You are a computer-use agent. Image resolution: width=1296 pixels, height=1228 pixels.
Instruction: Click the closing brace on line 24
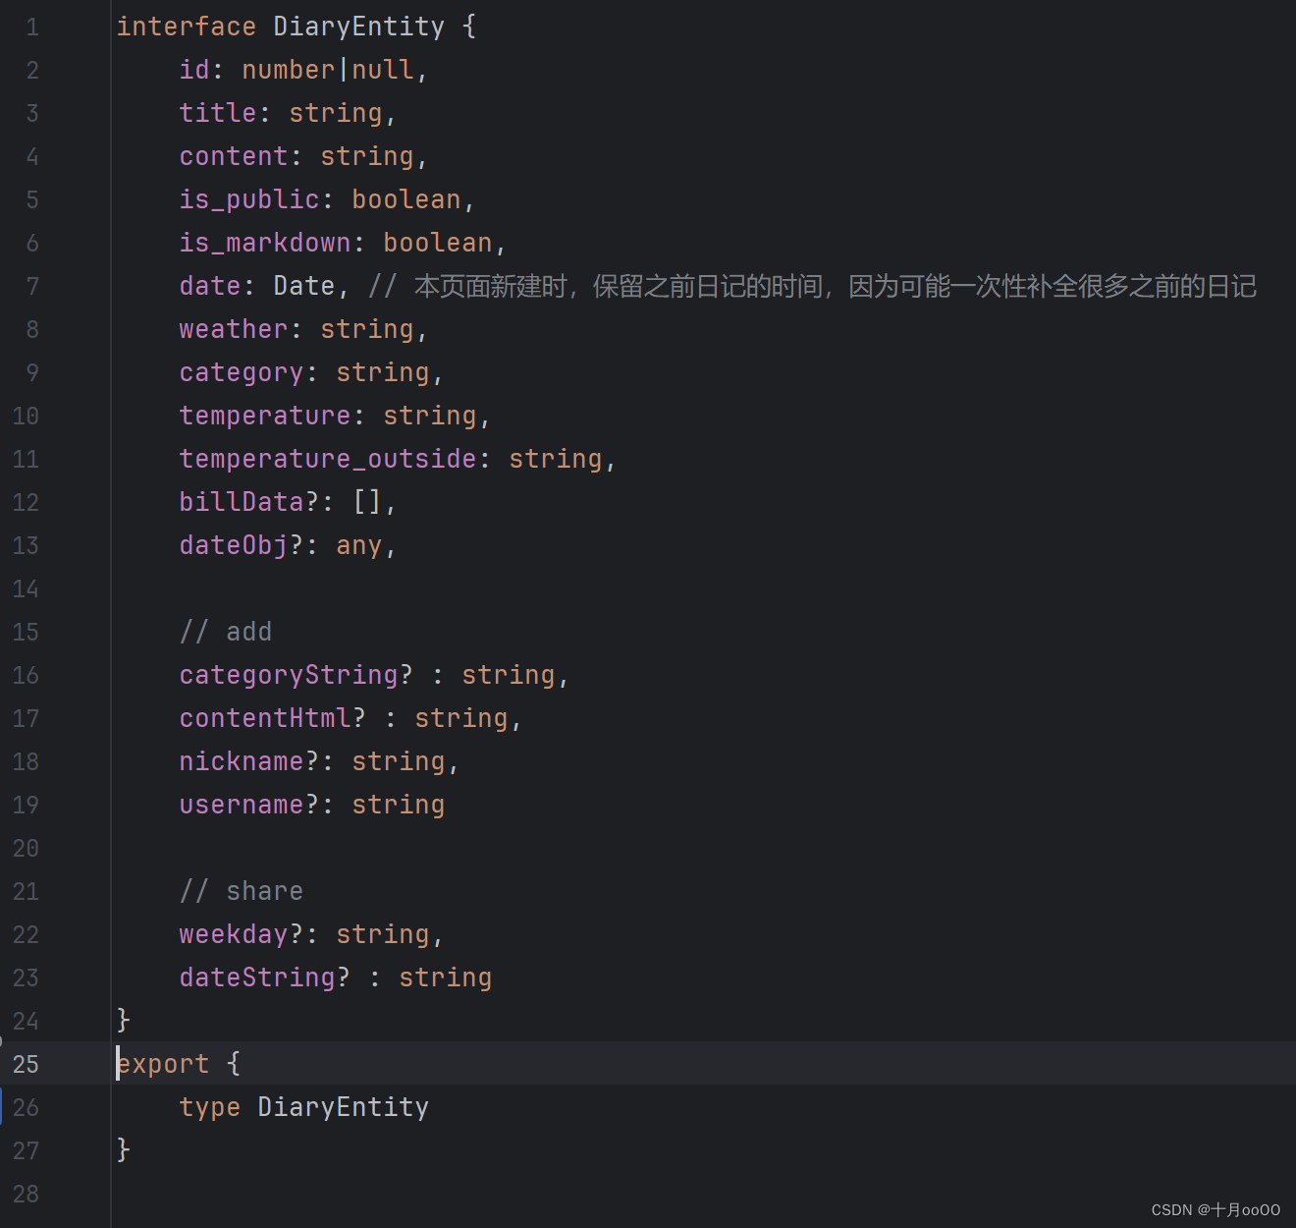pyautogui.click(x=124, y=1021)
